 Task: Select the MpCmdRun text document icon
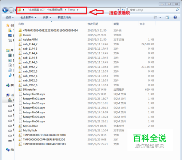pos(20,126)
